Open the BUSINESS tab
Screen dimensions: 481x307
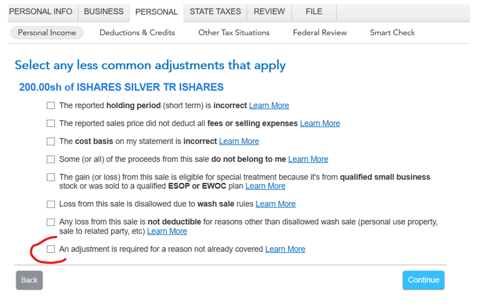click(103, 12)
